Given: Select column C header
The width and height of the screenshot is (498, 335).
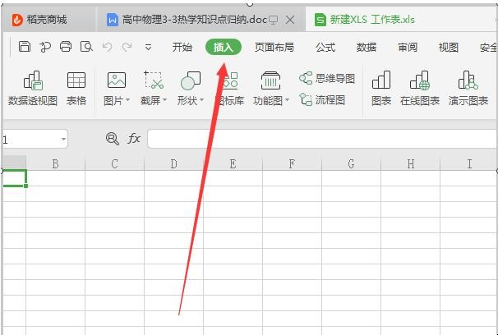Looking at the screenshot, I should pos(114,163).
